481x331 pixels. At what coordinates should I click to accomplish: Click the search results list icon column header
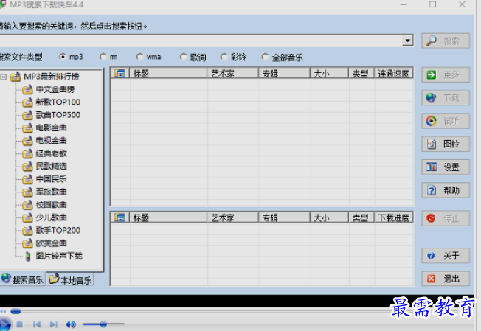click(x=120, y=74)
